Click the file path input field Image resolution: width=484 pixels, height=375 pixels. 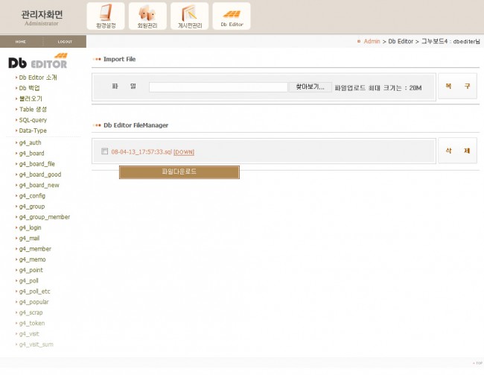tap(217, 87)
